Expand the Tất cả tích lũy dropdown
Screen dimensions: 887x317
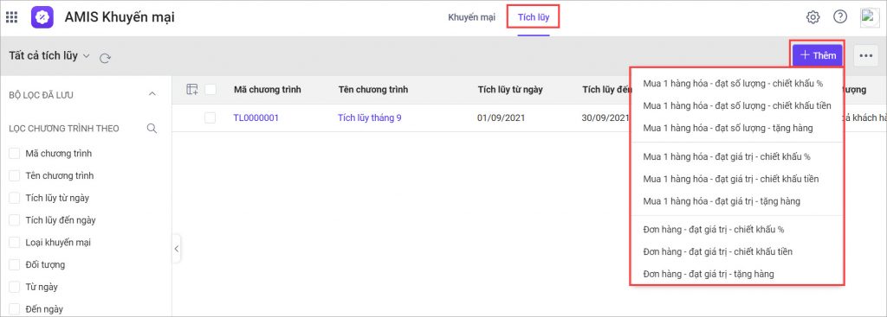tap(49, 56)
